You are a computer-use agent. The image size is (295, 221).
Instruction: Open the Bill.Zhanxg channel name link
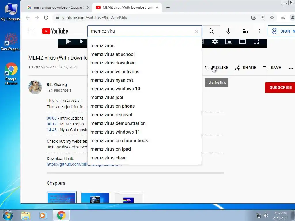(x=57, y=85)
